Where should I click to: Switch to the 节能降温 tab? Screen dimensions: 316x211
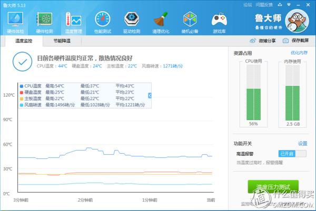pos(62,41)
